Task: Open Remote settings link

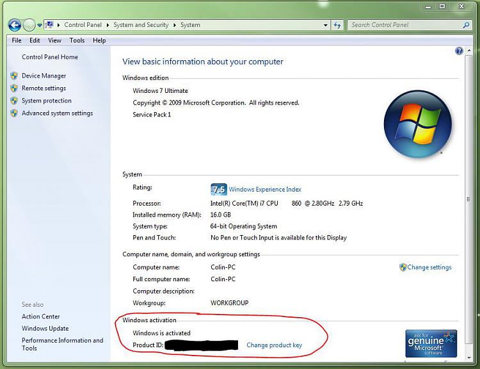Action: (x=44, y=88)
